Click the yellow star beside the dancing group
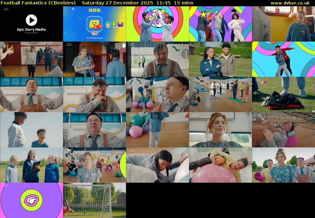This screenshot has width=315, height=218. tap(203, 14)
